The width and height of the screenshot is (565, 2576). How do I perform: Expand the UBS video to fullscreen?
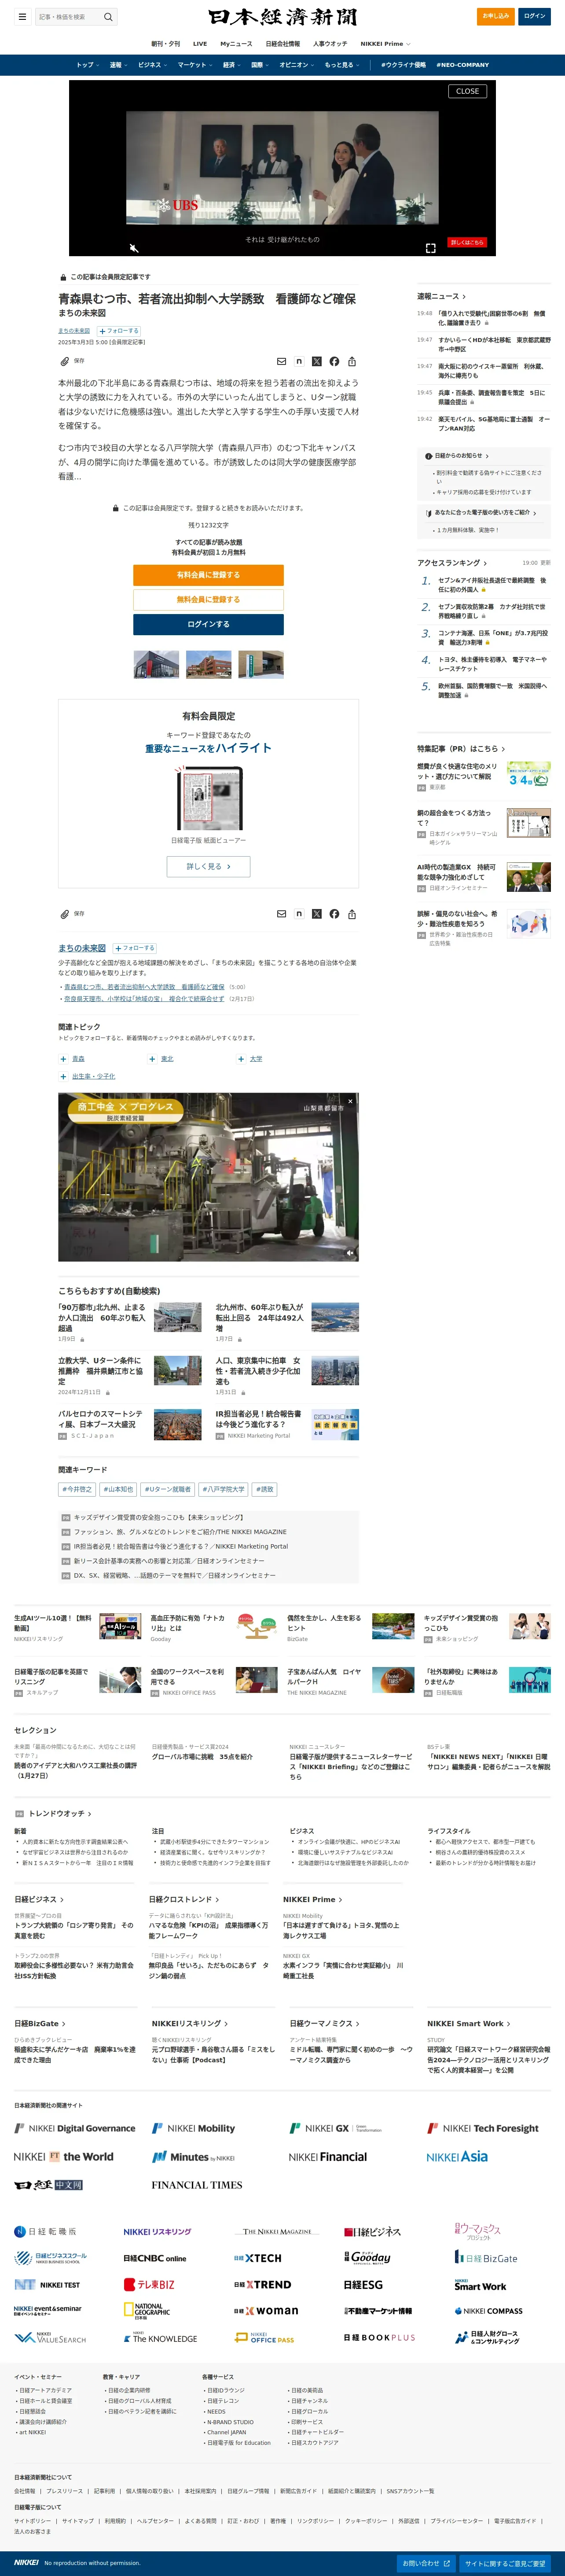(x=430, y=247)
